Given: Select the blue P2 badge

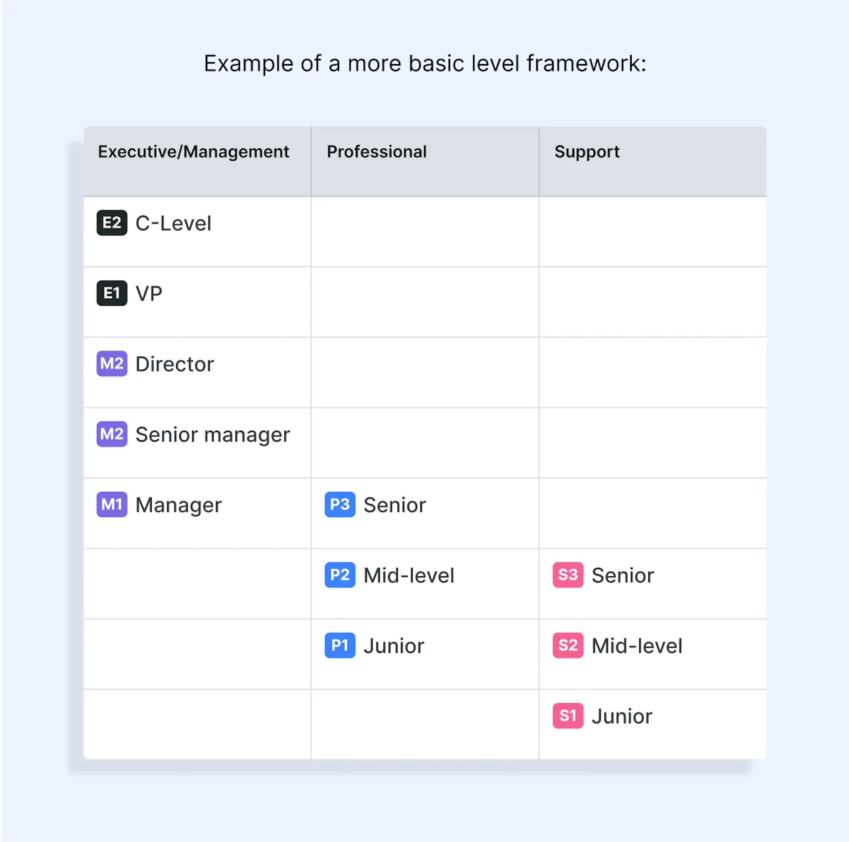Looking at the screenshot, I should [x=340, y=575].
